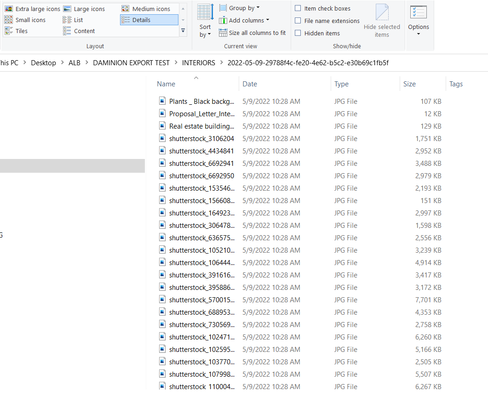Open the Sort by dropdown
Image resolution: width=488 pixels, height=396 pixels.
[205, 21]
